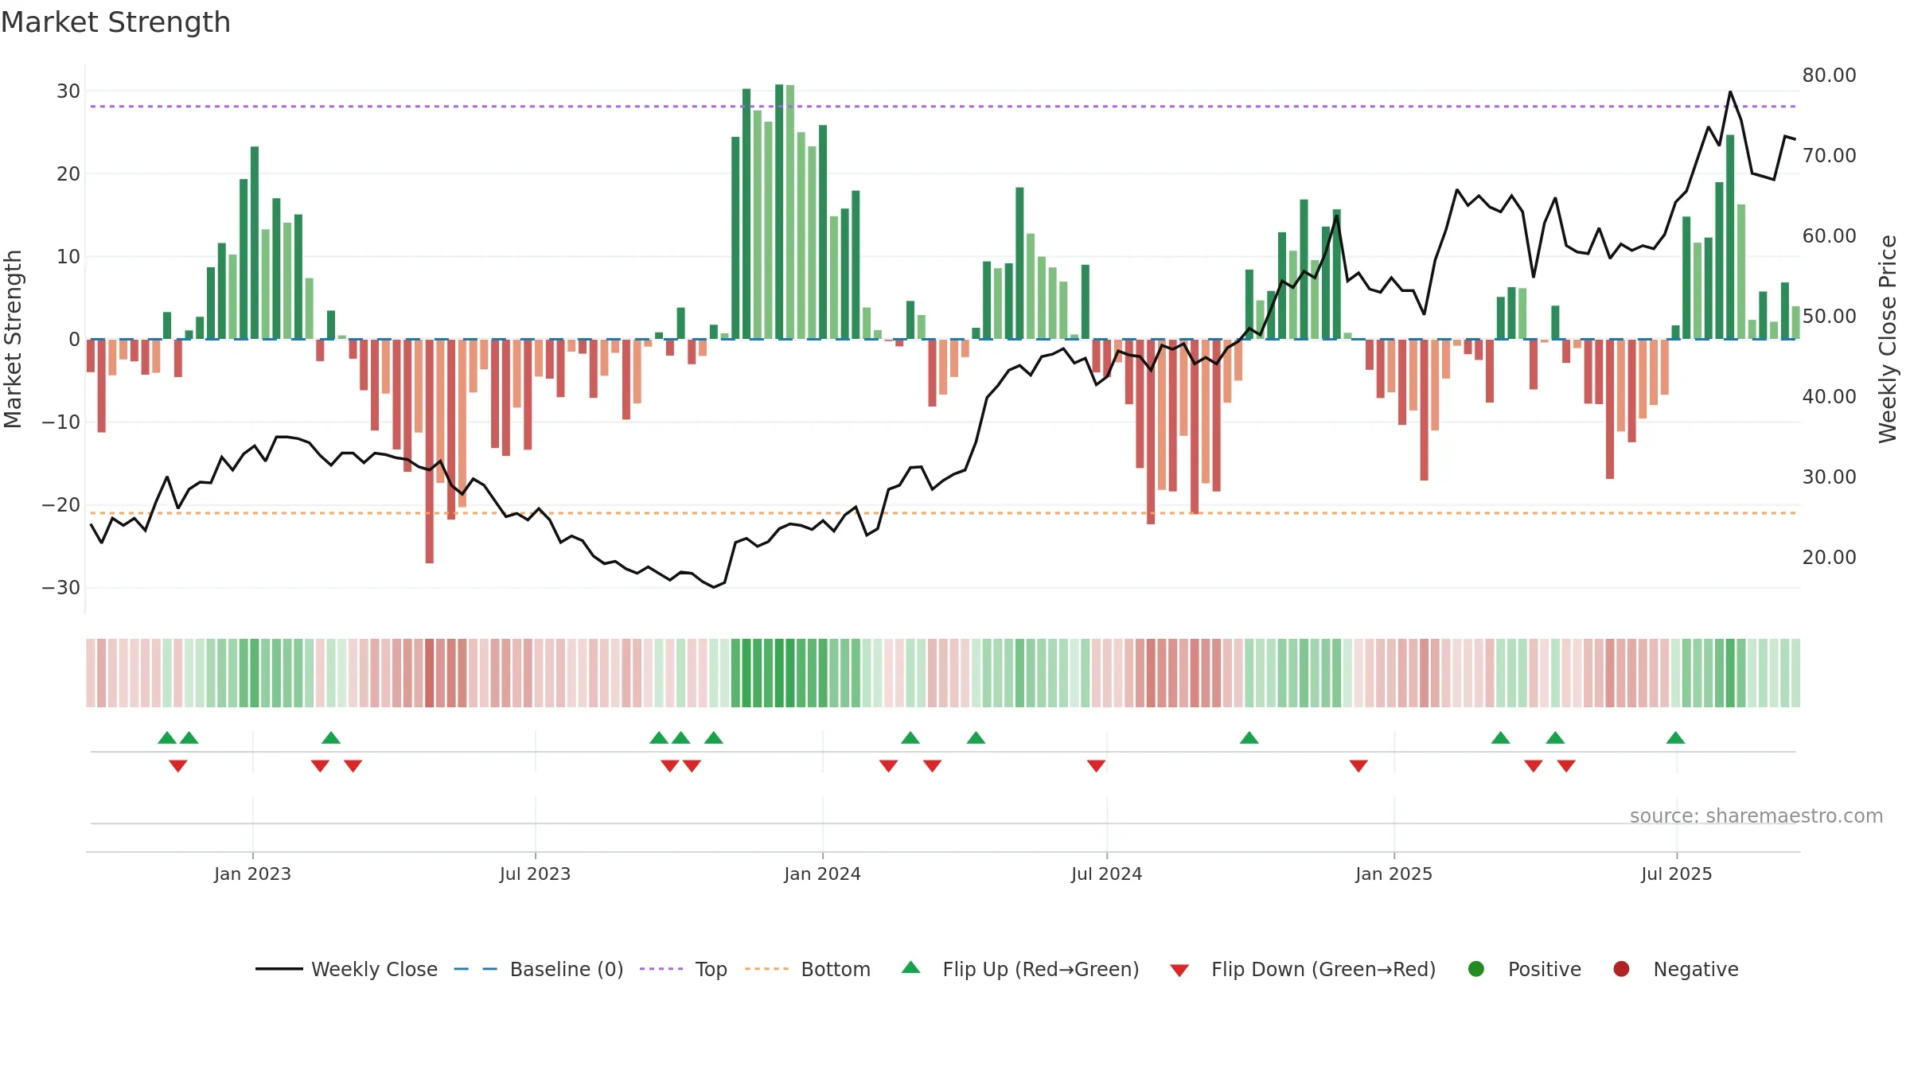Image resolution: width=1910 pixels, height=1074 pixels.
Task: Click the Top legend entry
Action: (683, 969)
